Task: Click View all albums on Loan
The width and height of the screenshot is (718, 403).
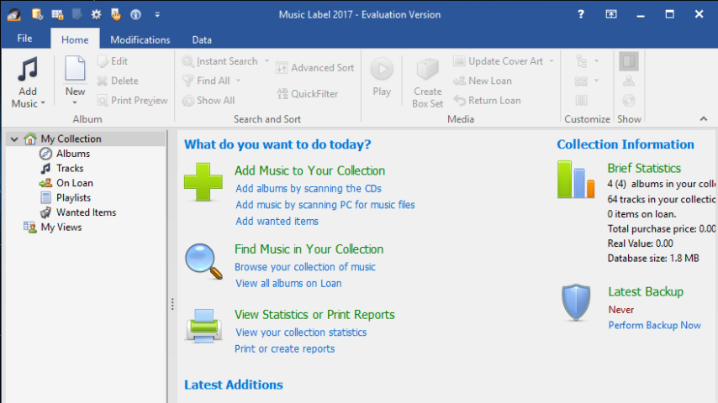Action: point(288,284)
